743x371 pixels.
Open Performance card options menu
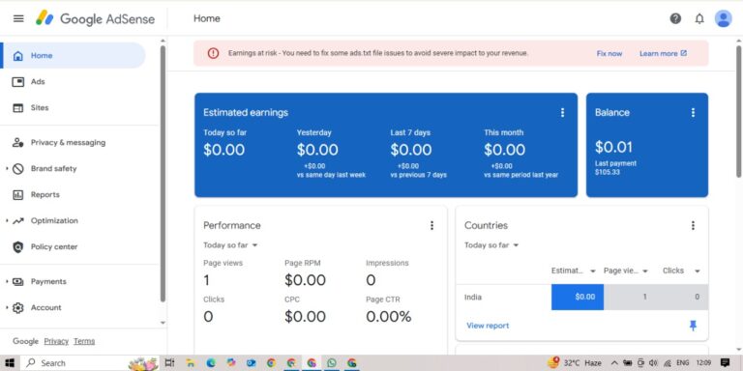coord(431,225)
